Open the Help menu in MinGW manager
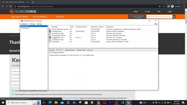The width and height of the screenshot is (187, 105). 156,24
